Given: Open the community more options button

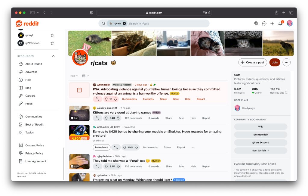Looking at the screenshot, I should (286, 62).
